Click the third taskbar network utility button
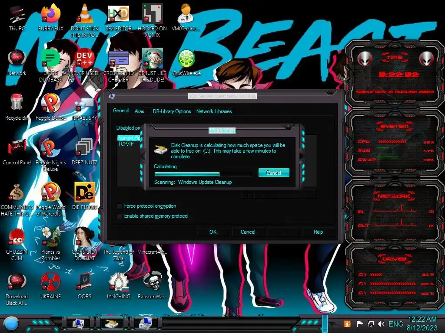445x333 pixels. [146, 323]
